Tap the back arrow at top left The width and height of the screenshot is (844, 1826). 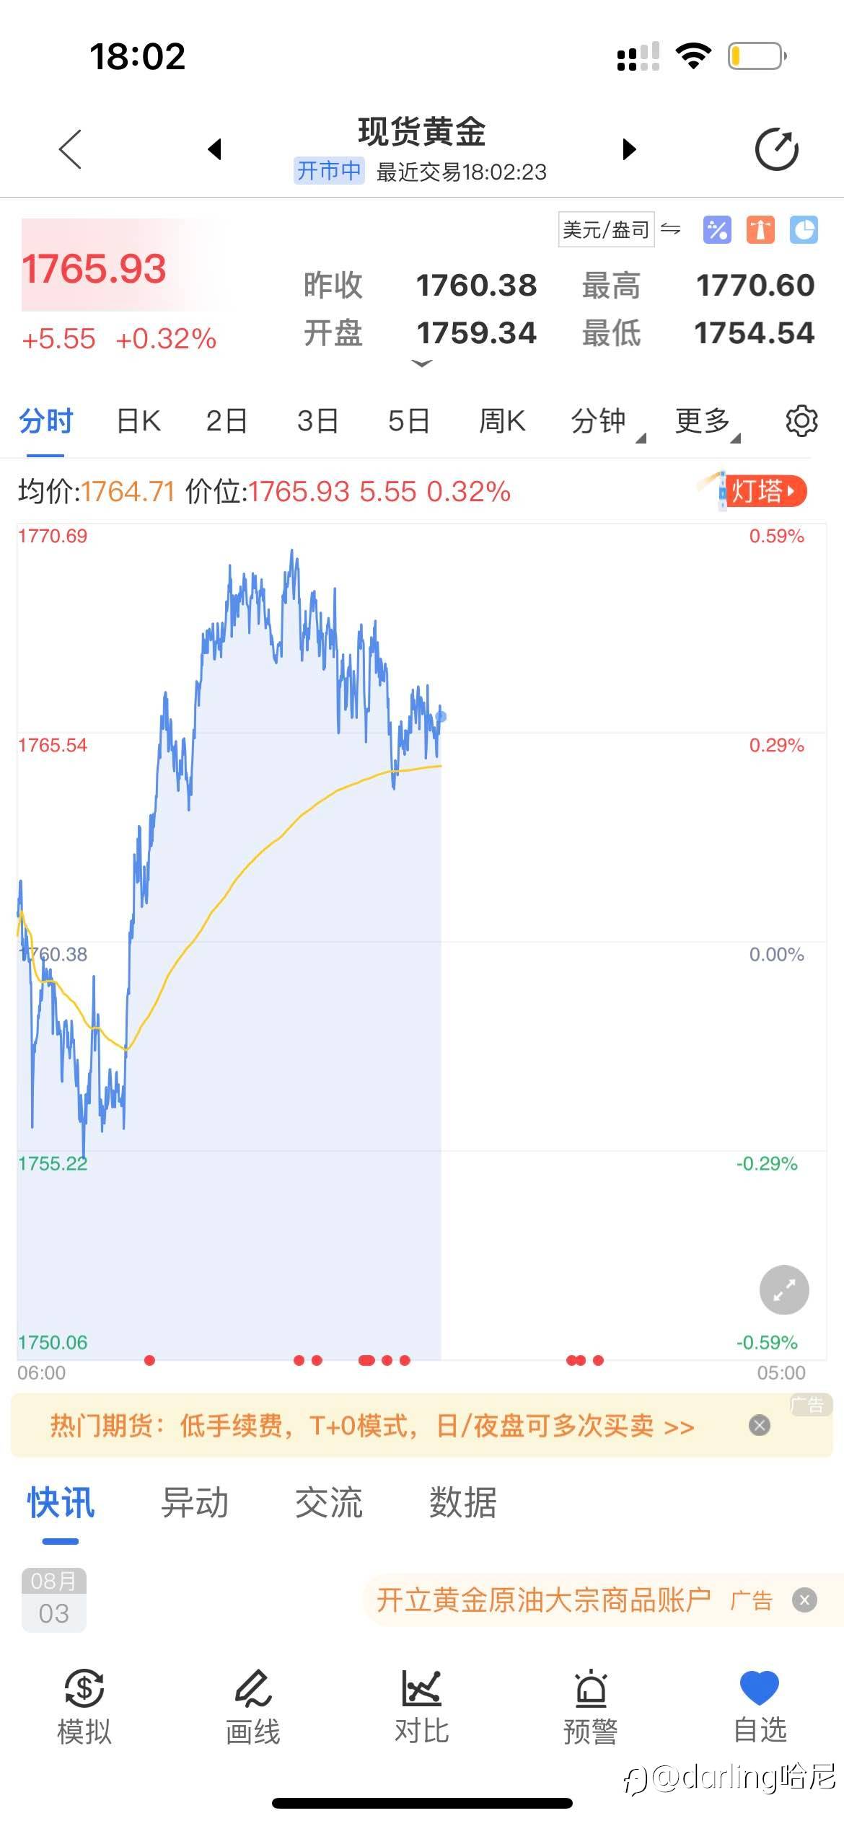point(70,149)
